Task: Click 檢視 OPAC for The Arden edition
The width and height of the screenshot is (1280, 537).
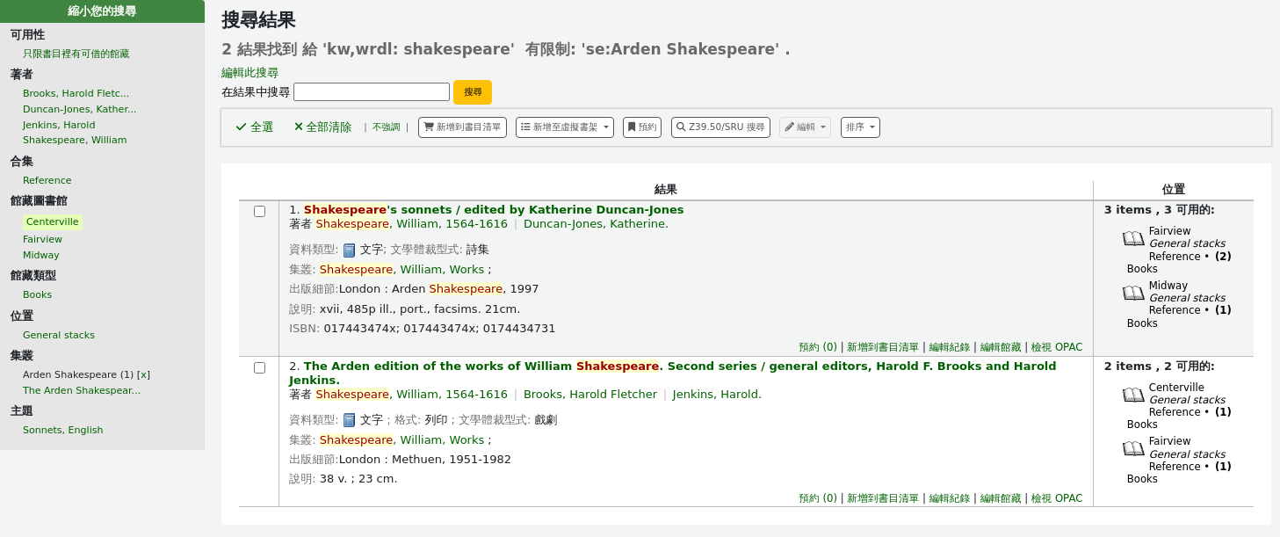Action: 1057,498
